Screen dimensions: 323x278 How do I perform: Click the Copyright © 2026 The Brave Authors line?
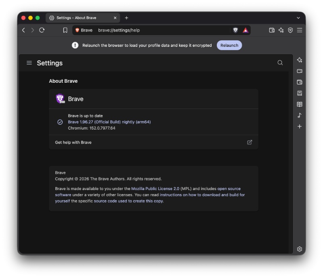click(108, 179)
